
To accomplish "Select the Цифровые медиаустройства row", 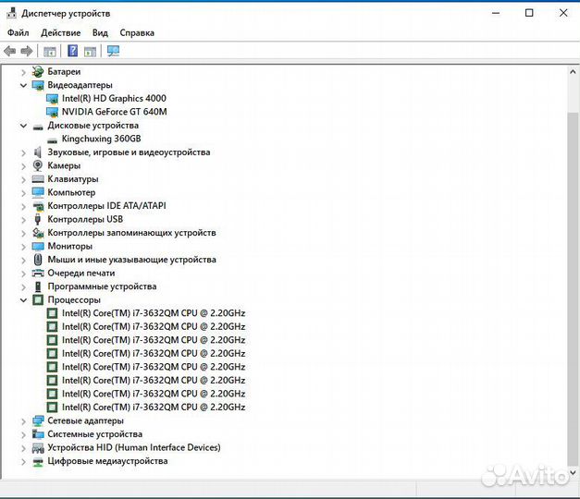I will (107, 461).
